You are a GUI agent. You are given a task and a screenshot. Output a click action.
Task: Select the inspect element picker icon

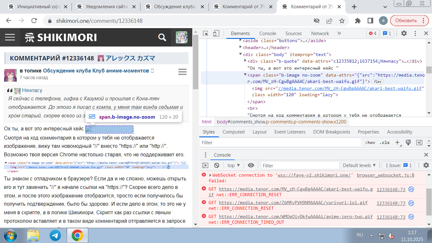point(206,34)
